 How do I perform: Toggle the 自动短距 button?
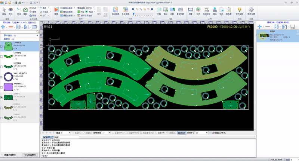coord(182,133)
